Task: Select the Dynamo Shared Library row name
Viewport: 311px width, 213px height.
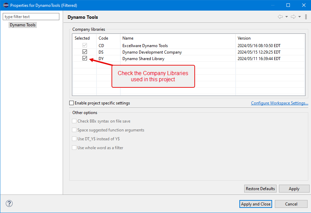Action: tap(144, 59)
